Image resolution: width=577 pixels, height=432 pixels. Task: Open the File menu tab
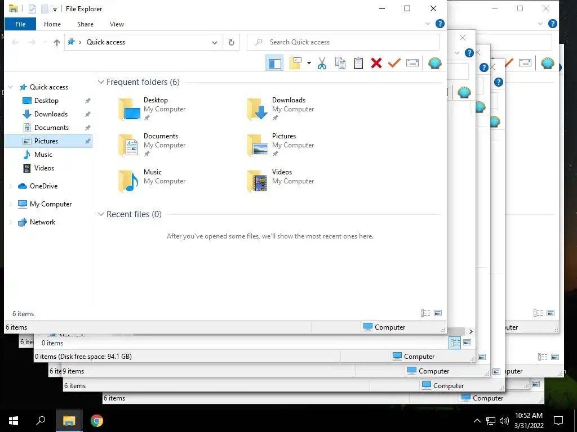20,24
